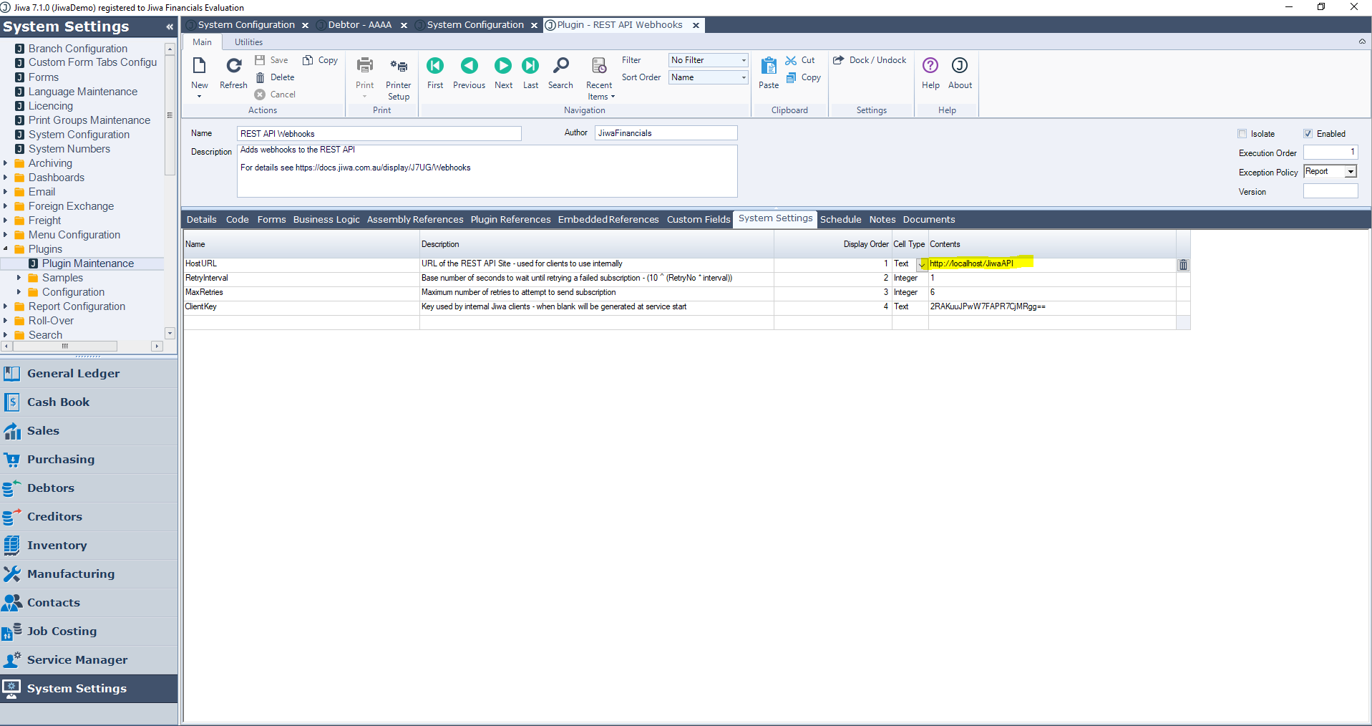1372x726 pixels.
Task: Navigate to the Previous record
Action: 469,67
